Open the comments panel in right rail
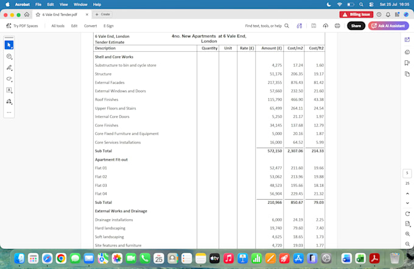Screen dimensions: 414x269 pos(407,52)
